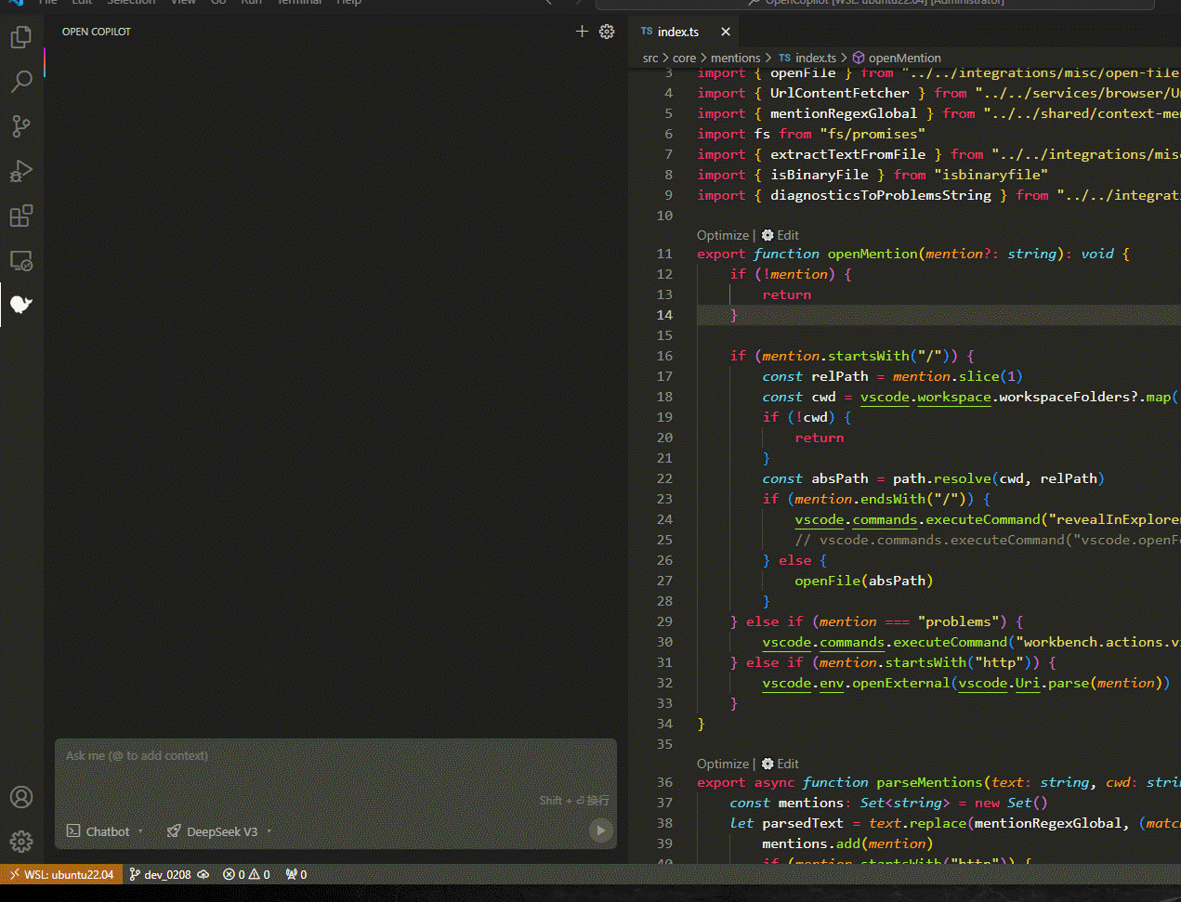Viewport: 1181px width, 902px height.
Task: Click the errors count icon in status bar
Action: pos(229,874)
